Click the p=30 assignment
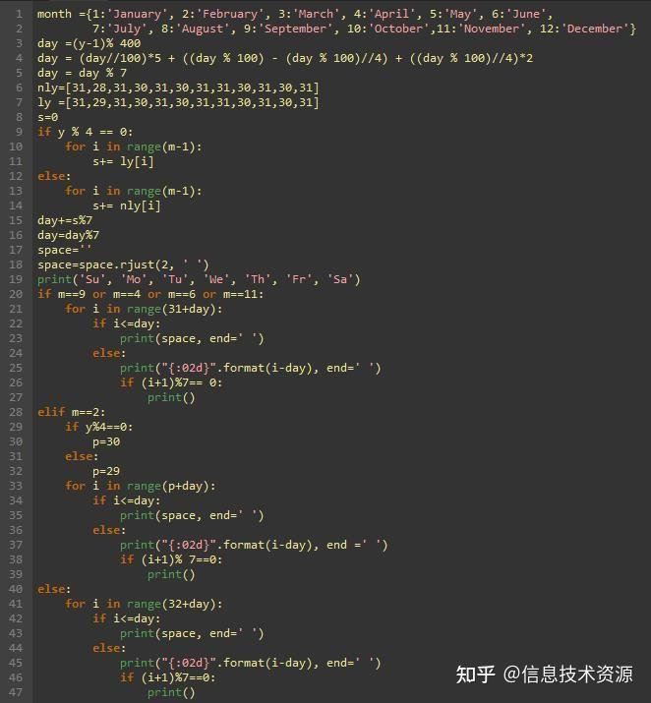This screenshot has width=651, height=703. click(x=106, y=441)
